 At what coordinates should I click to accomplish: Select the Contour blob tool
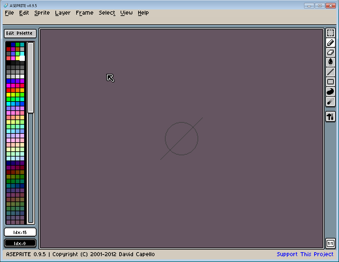tap(330, 91)
